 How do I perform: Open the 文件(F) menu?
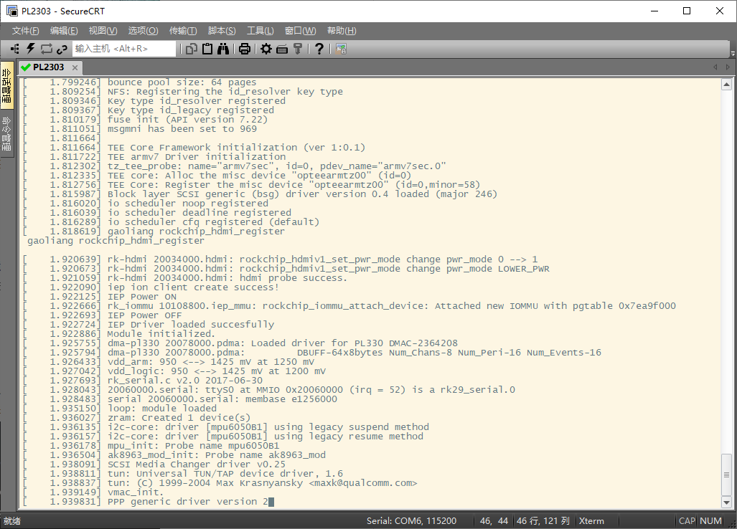click(x=26, y=31)
